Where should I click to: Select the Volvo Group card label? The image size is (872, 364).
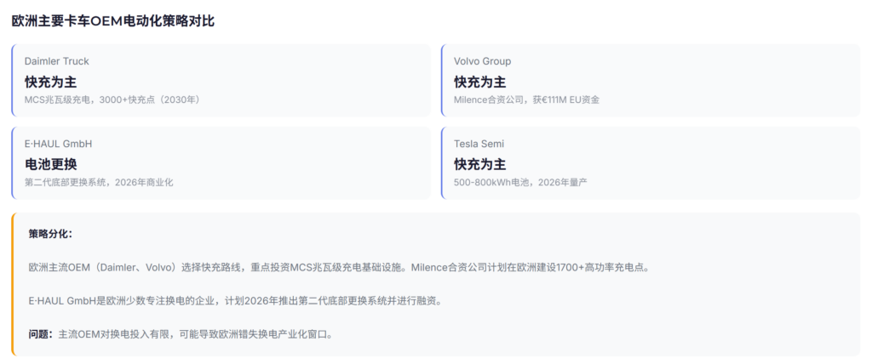(482, 61)
